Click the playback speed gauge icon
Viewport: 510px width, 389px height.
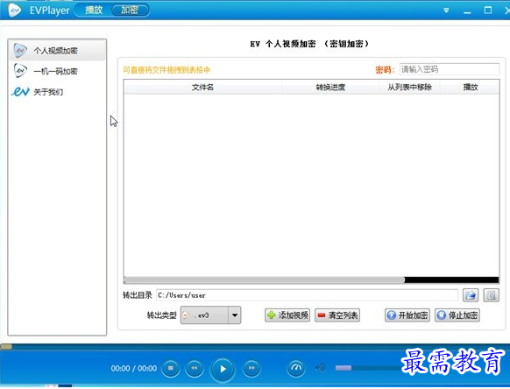pyautogui.click(x=296, y=368)
